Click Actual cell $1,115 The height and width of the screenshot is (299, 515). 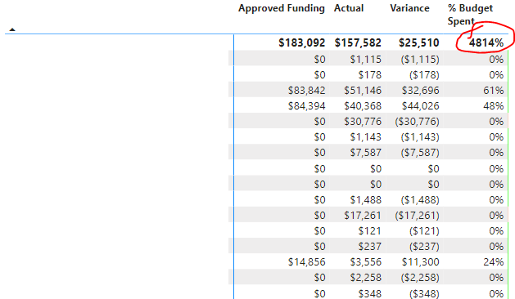(x=365, y=60)
